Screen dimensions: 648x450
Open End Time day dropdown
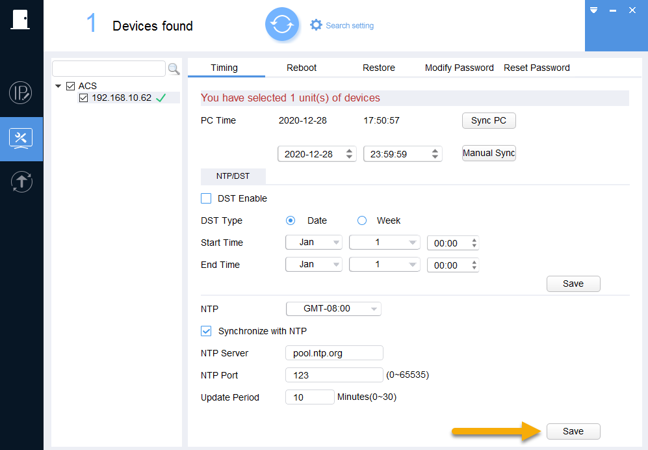[384, 264]
